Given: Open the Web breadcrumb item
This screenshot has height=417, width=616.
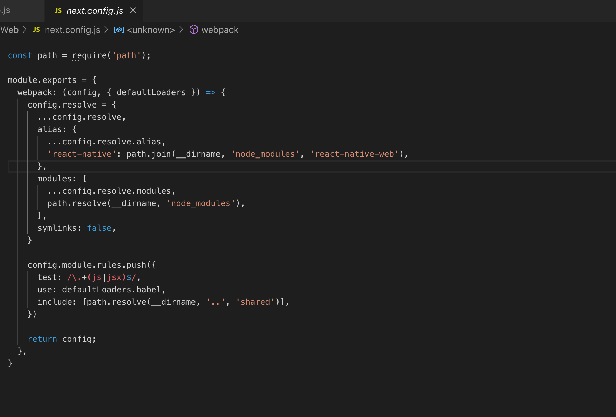Looking at the screenshot, I should click(10, 30).
